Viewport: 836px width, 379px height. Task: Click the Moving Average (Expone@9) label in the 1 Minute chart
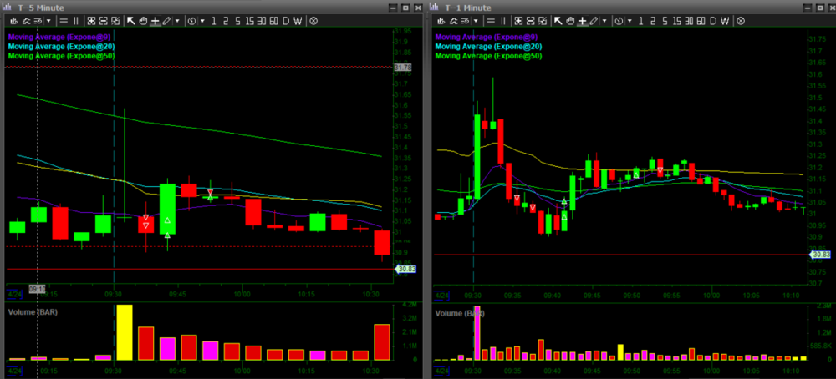coord(487,37)
